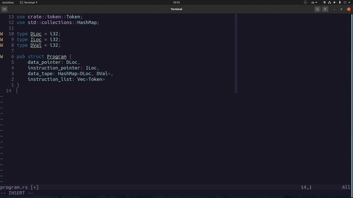Minimize the Terminal window

coord(334,9)
